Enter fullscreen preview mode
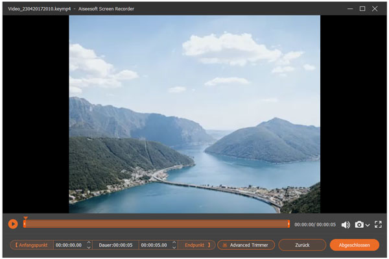 click(378, 225)
